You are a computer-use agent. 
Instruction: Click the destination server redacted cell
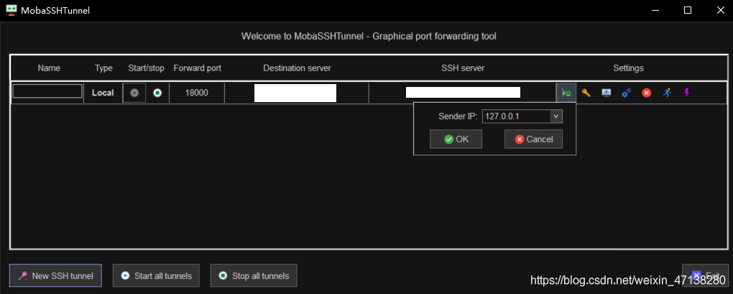point(295,93)
